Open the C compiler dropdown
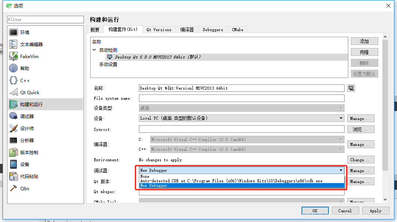 247,139
